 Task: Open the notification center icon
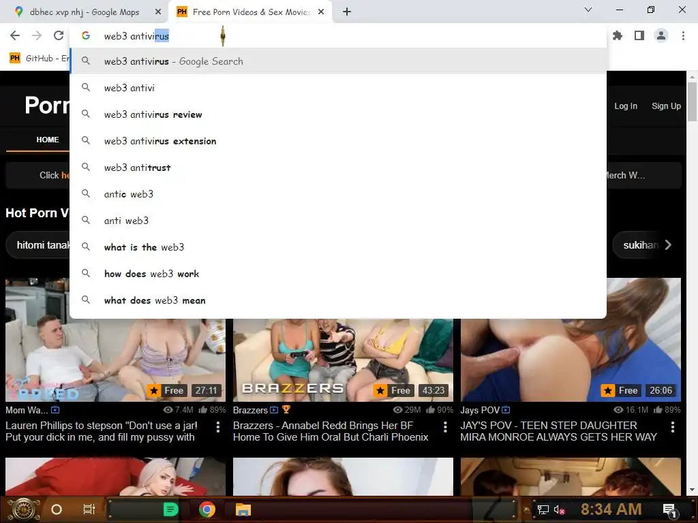pos(669,509)
